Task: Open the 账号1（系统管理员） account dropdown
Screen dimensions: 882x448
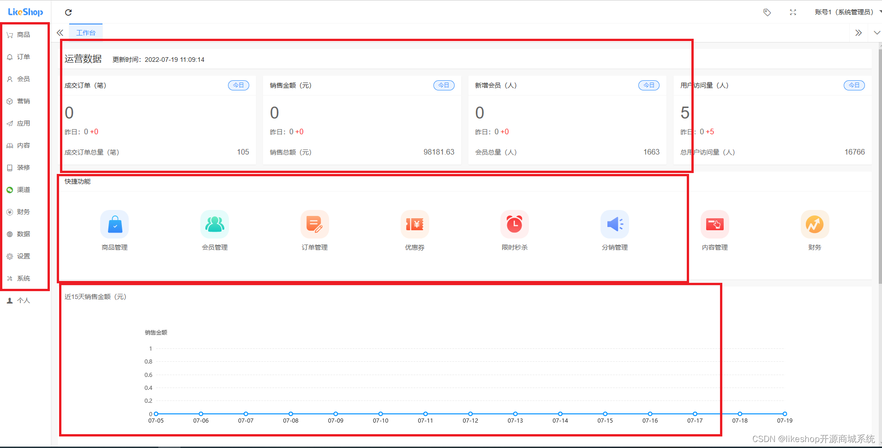Action: [847, 12]
